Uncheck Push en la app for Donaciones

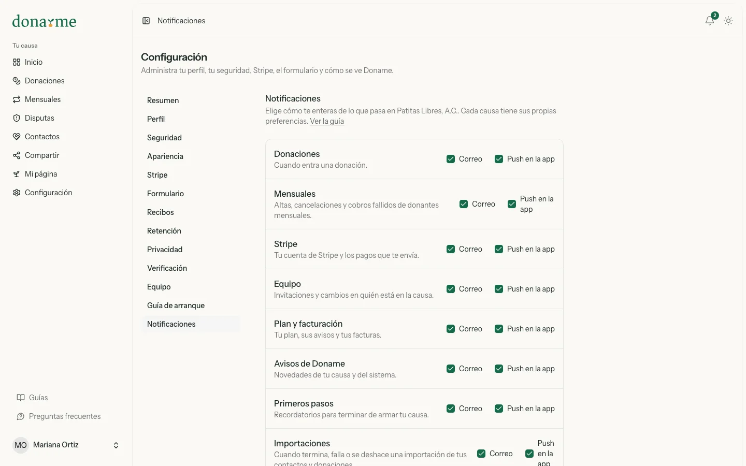pos(499,159)
